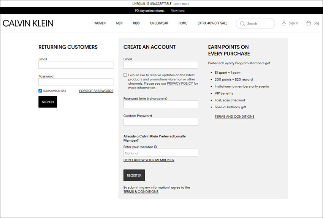Click the "Remember Me" label text
Image resolution: width=323 pixels, height=218 pixels.
tap(55, 91)
